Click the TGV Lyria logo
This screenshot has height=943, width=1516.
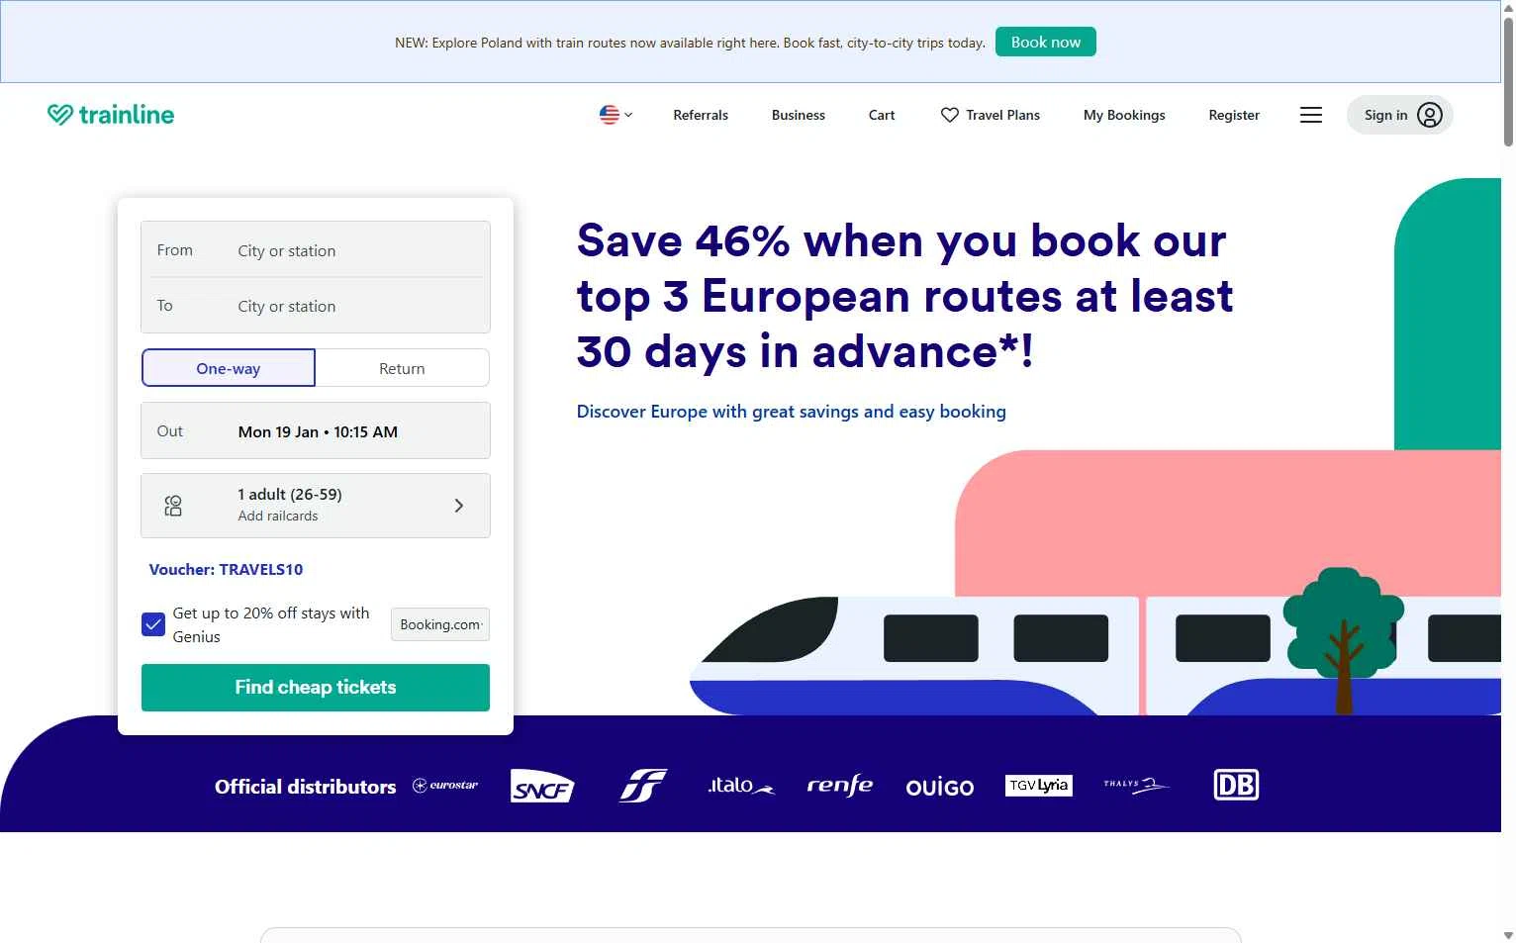pos(1038,786)
